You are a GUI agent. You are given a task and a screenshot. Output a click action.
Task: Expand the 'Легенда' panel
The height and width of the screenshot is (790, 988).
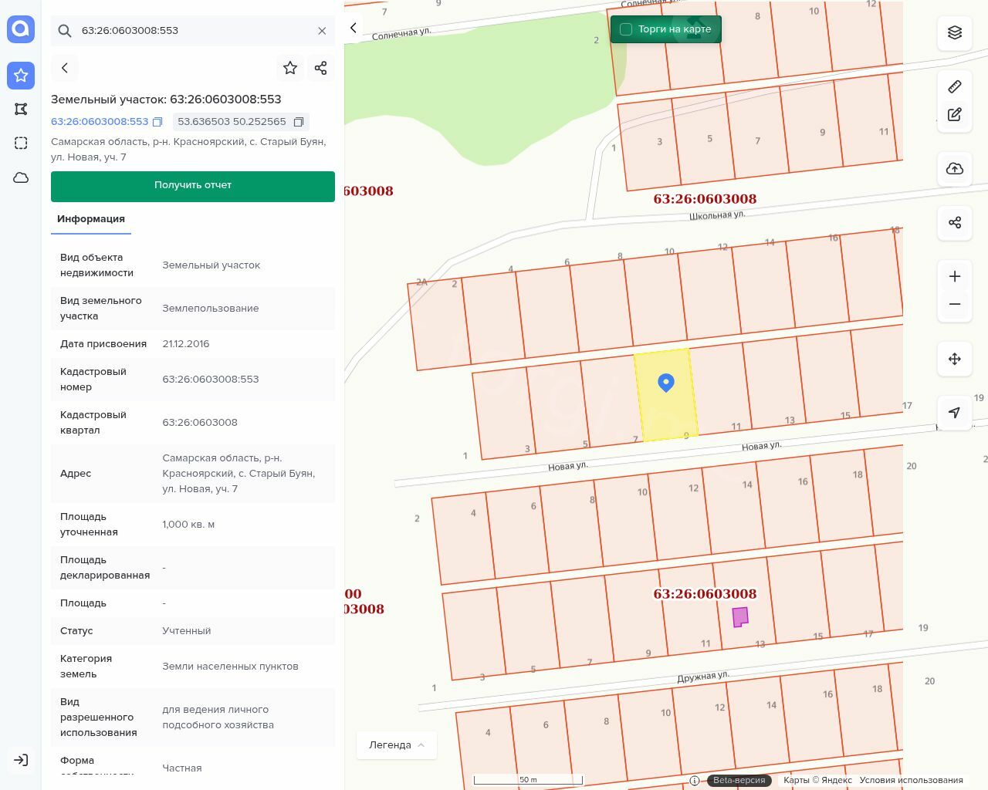click(x=396, y=744)
